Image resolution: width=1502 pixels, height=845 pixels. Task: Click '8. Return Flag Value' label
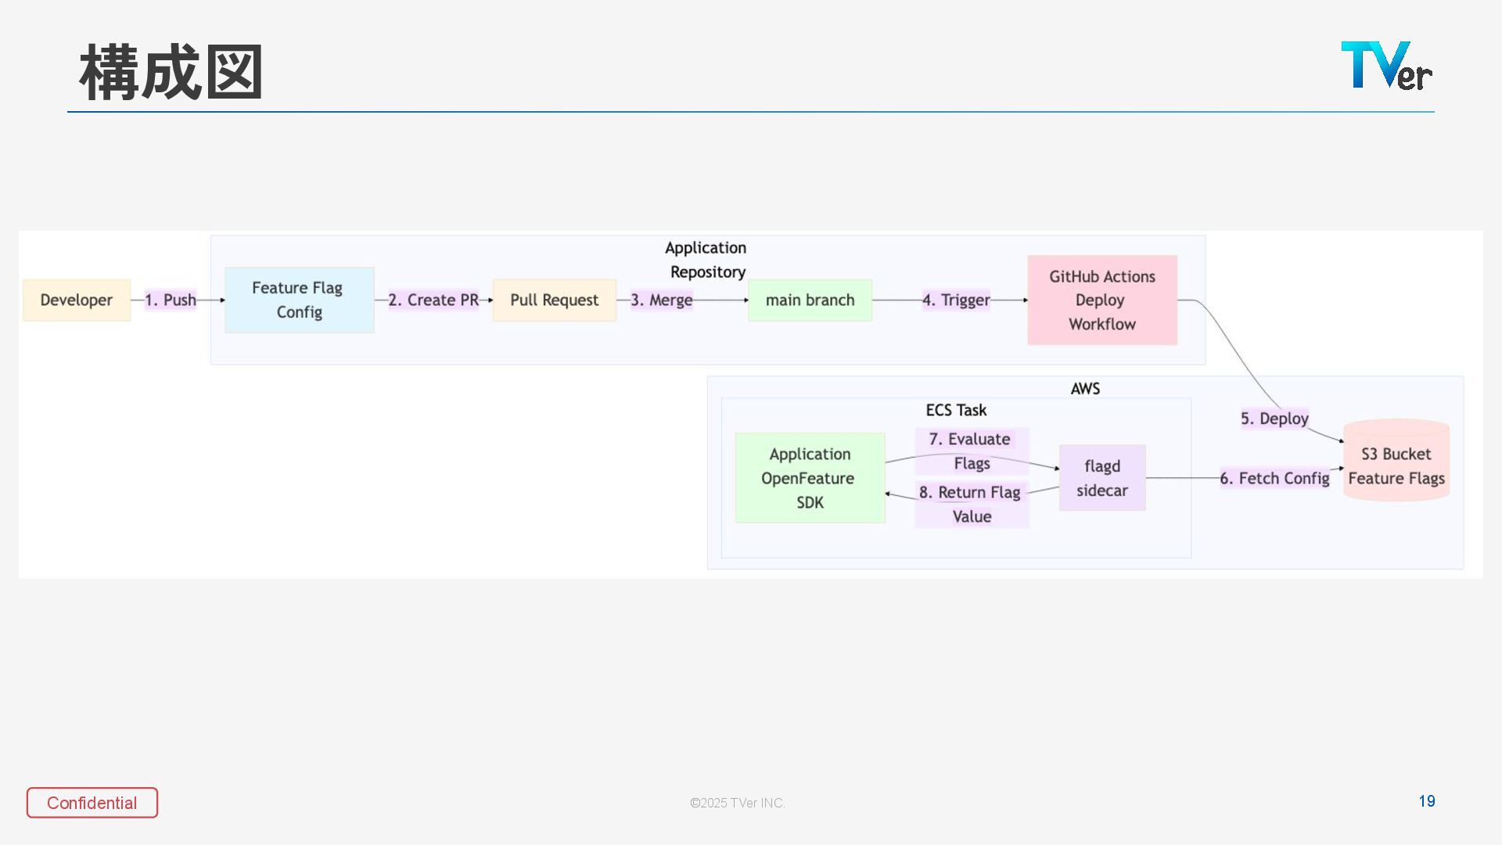coord(971,505)
